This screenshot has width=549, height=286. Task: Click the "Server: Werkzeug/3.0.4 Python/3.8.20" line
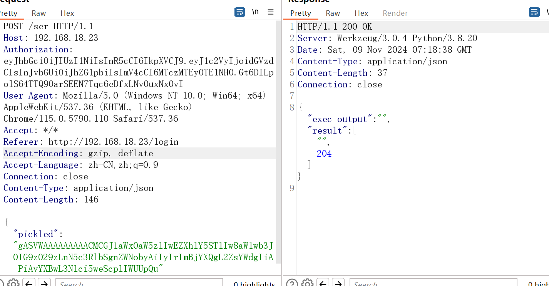coord(387,38)
